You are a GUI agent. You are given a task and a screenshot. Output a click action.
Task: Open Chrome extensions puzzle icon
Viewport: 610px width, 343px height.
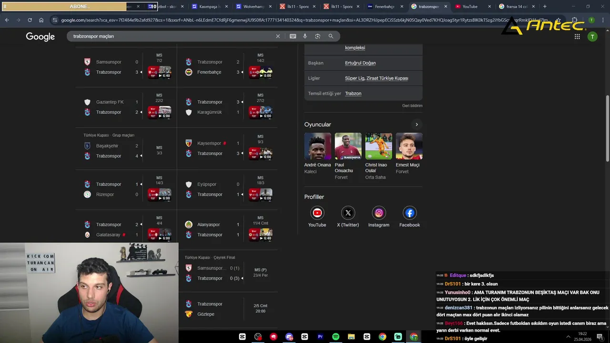575,20
